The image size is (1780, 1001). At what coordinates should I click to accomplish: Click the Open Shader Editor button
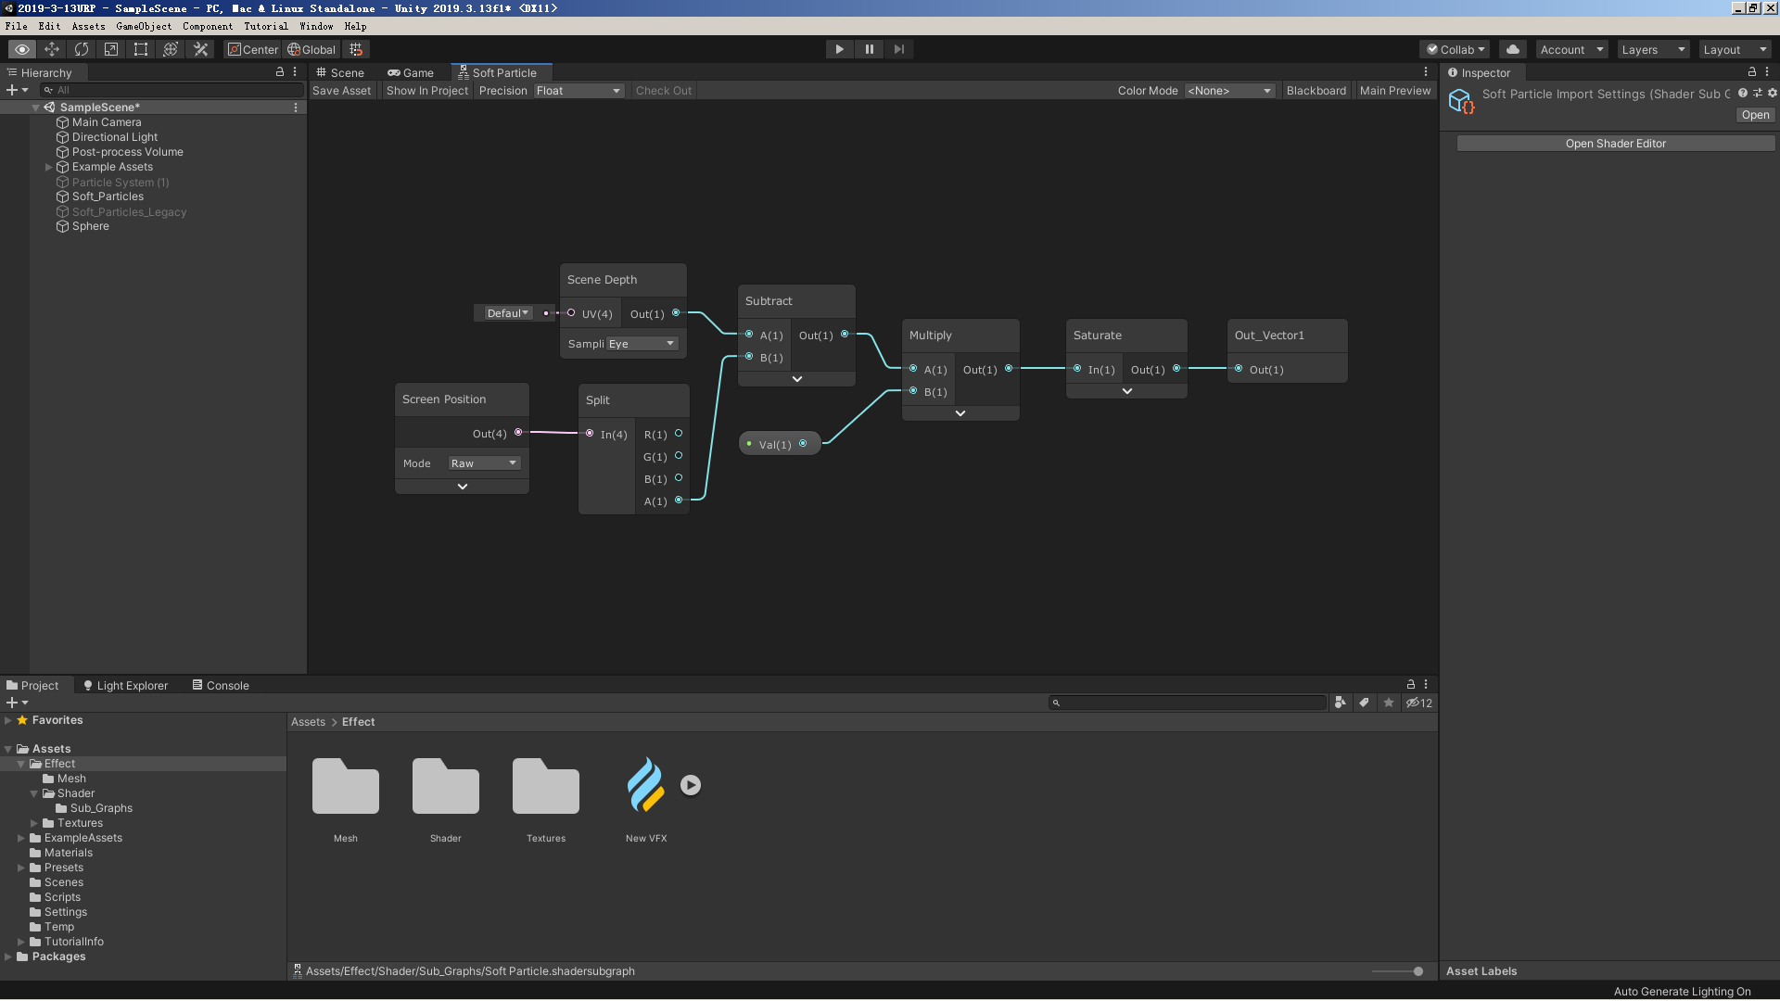click(x=1615, y=144)
